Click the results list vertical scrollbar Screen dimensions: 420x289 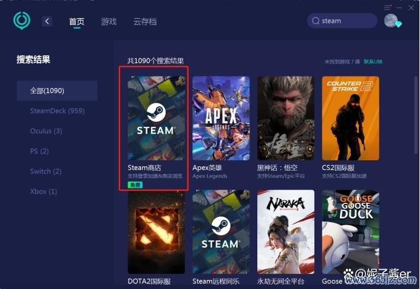tap(417, 115)
